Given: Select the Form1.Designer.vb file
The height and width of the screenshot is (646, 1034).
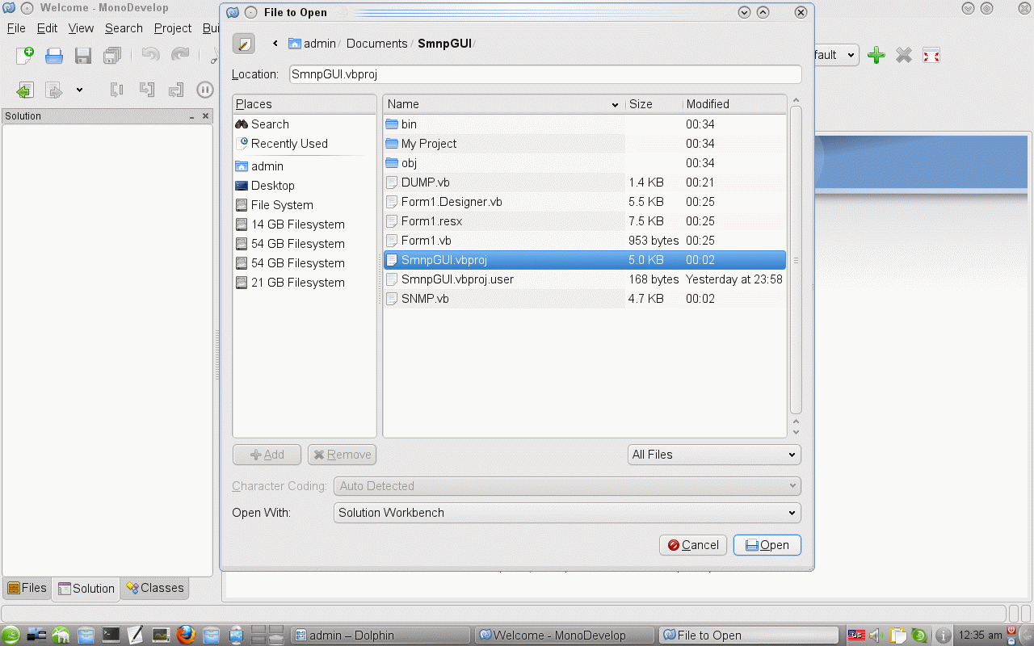Looking at the screenshot, I should [585, 202].
